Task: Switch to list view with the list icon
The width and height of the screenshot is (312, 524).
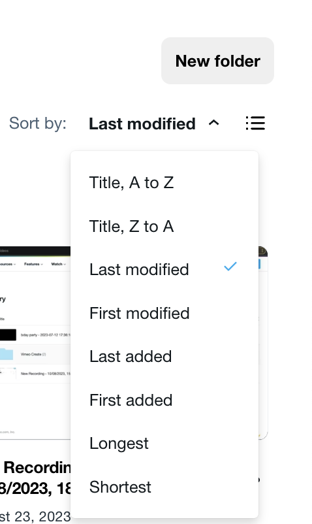Action: click(x=256, y=123)
